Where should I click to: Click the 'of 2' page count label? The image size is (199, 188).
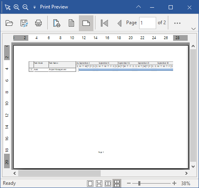(x=162, y=23)
